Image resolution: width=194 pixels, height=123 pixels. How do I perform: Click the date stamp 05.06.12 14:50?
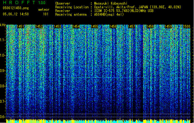click(16, 14)
